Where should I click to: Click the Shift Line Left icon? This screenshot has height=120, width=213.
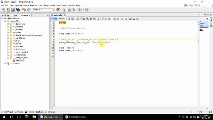[114, 19]
